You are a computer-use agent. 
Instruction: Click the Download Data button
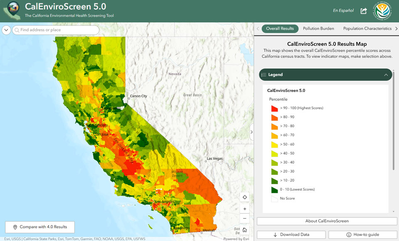point(291,235)
